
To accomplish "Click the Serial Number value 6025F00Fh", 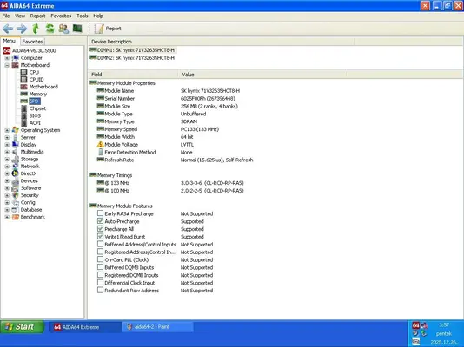I will tap(208, 99).
